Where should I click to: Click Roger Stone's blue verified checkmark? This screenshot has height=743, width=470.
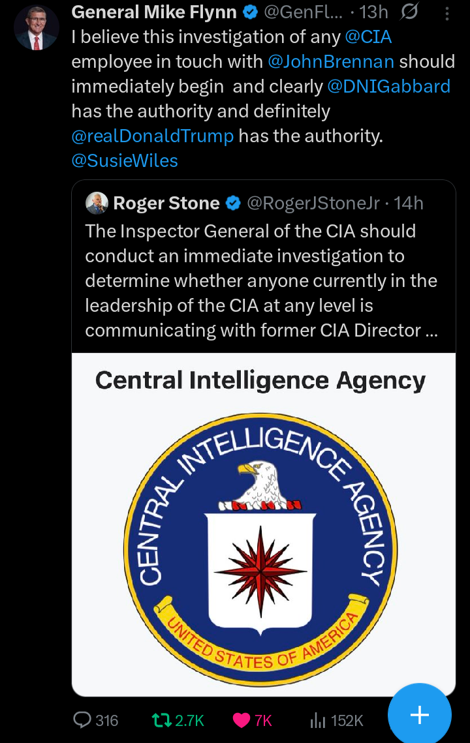tap(233, 204)
